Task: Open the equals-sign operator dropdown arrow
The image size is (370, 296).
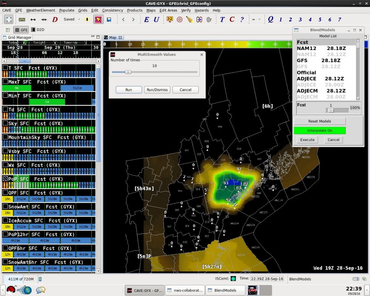Action: (x=259, y=19)
